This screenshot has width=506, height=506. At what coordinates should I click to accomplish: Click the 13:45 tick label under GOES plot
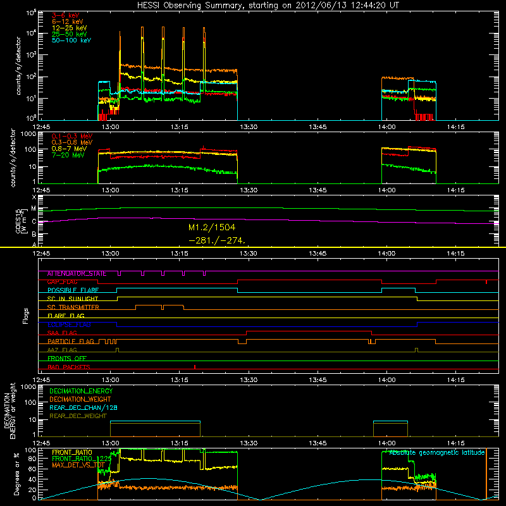[x=318, y=254]
